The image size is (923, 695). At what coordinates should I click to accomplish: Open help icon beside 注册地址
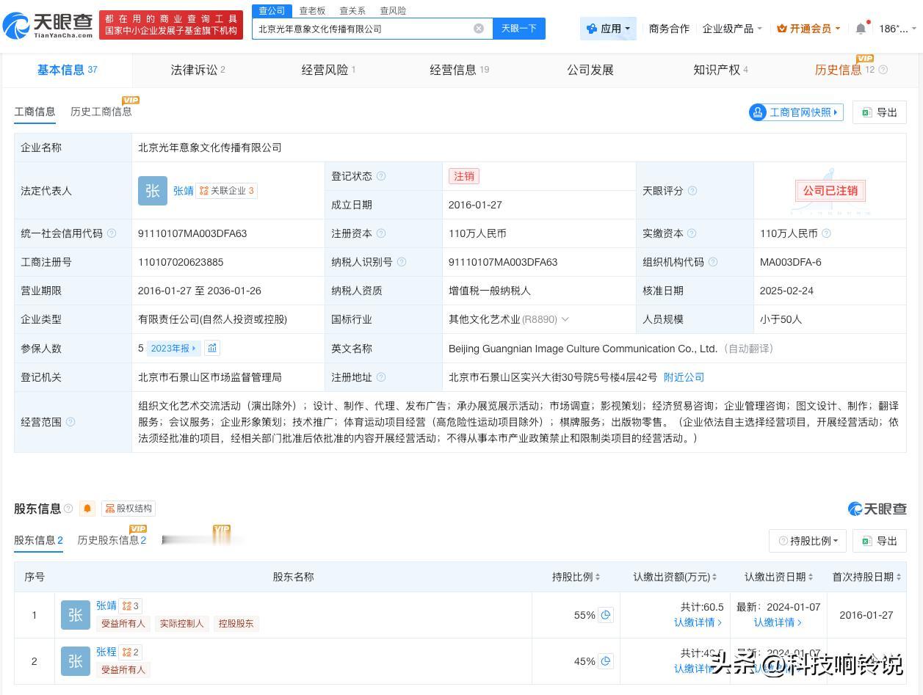[380, 377]
